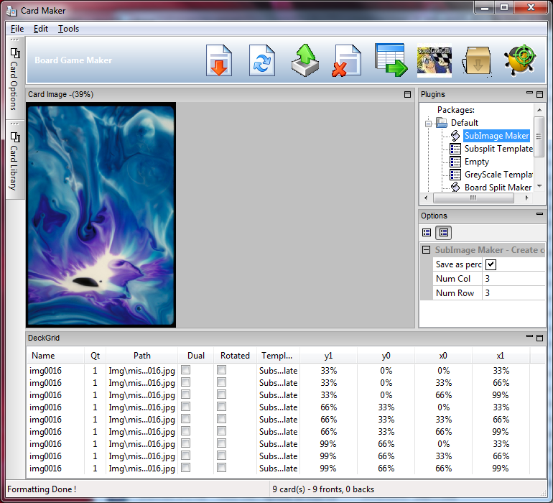Click the blue refresh page toolbar icon
Screen dimensions: 553x503
point(262,60)
